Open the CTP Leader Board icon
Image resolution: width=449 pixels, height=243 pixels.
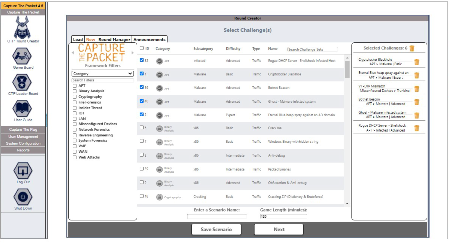tap(22, 82)
